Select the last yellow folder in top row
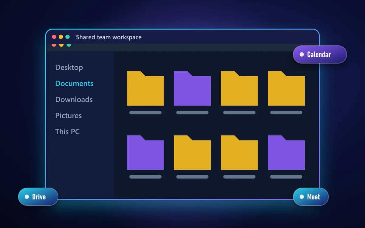The height and width of the screenshot is (228, 365). [286, 88]
